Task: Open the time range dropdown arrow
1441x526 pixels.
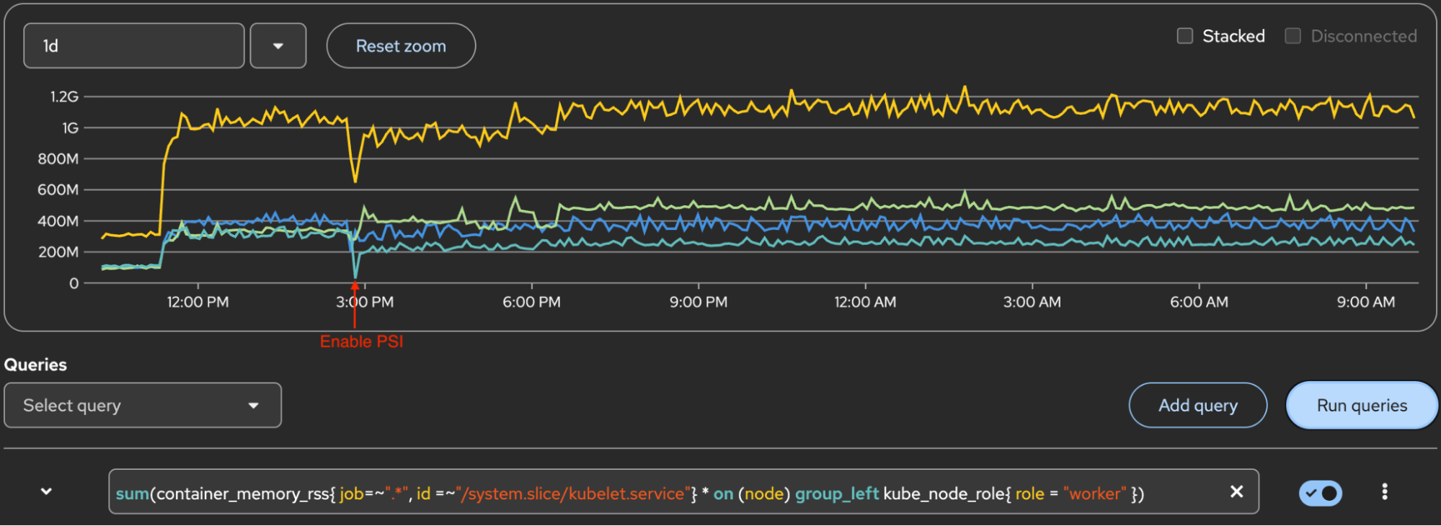Action: tap(278, 46)
